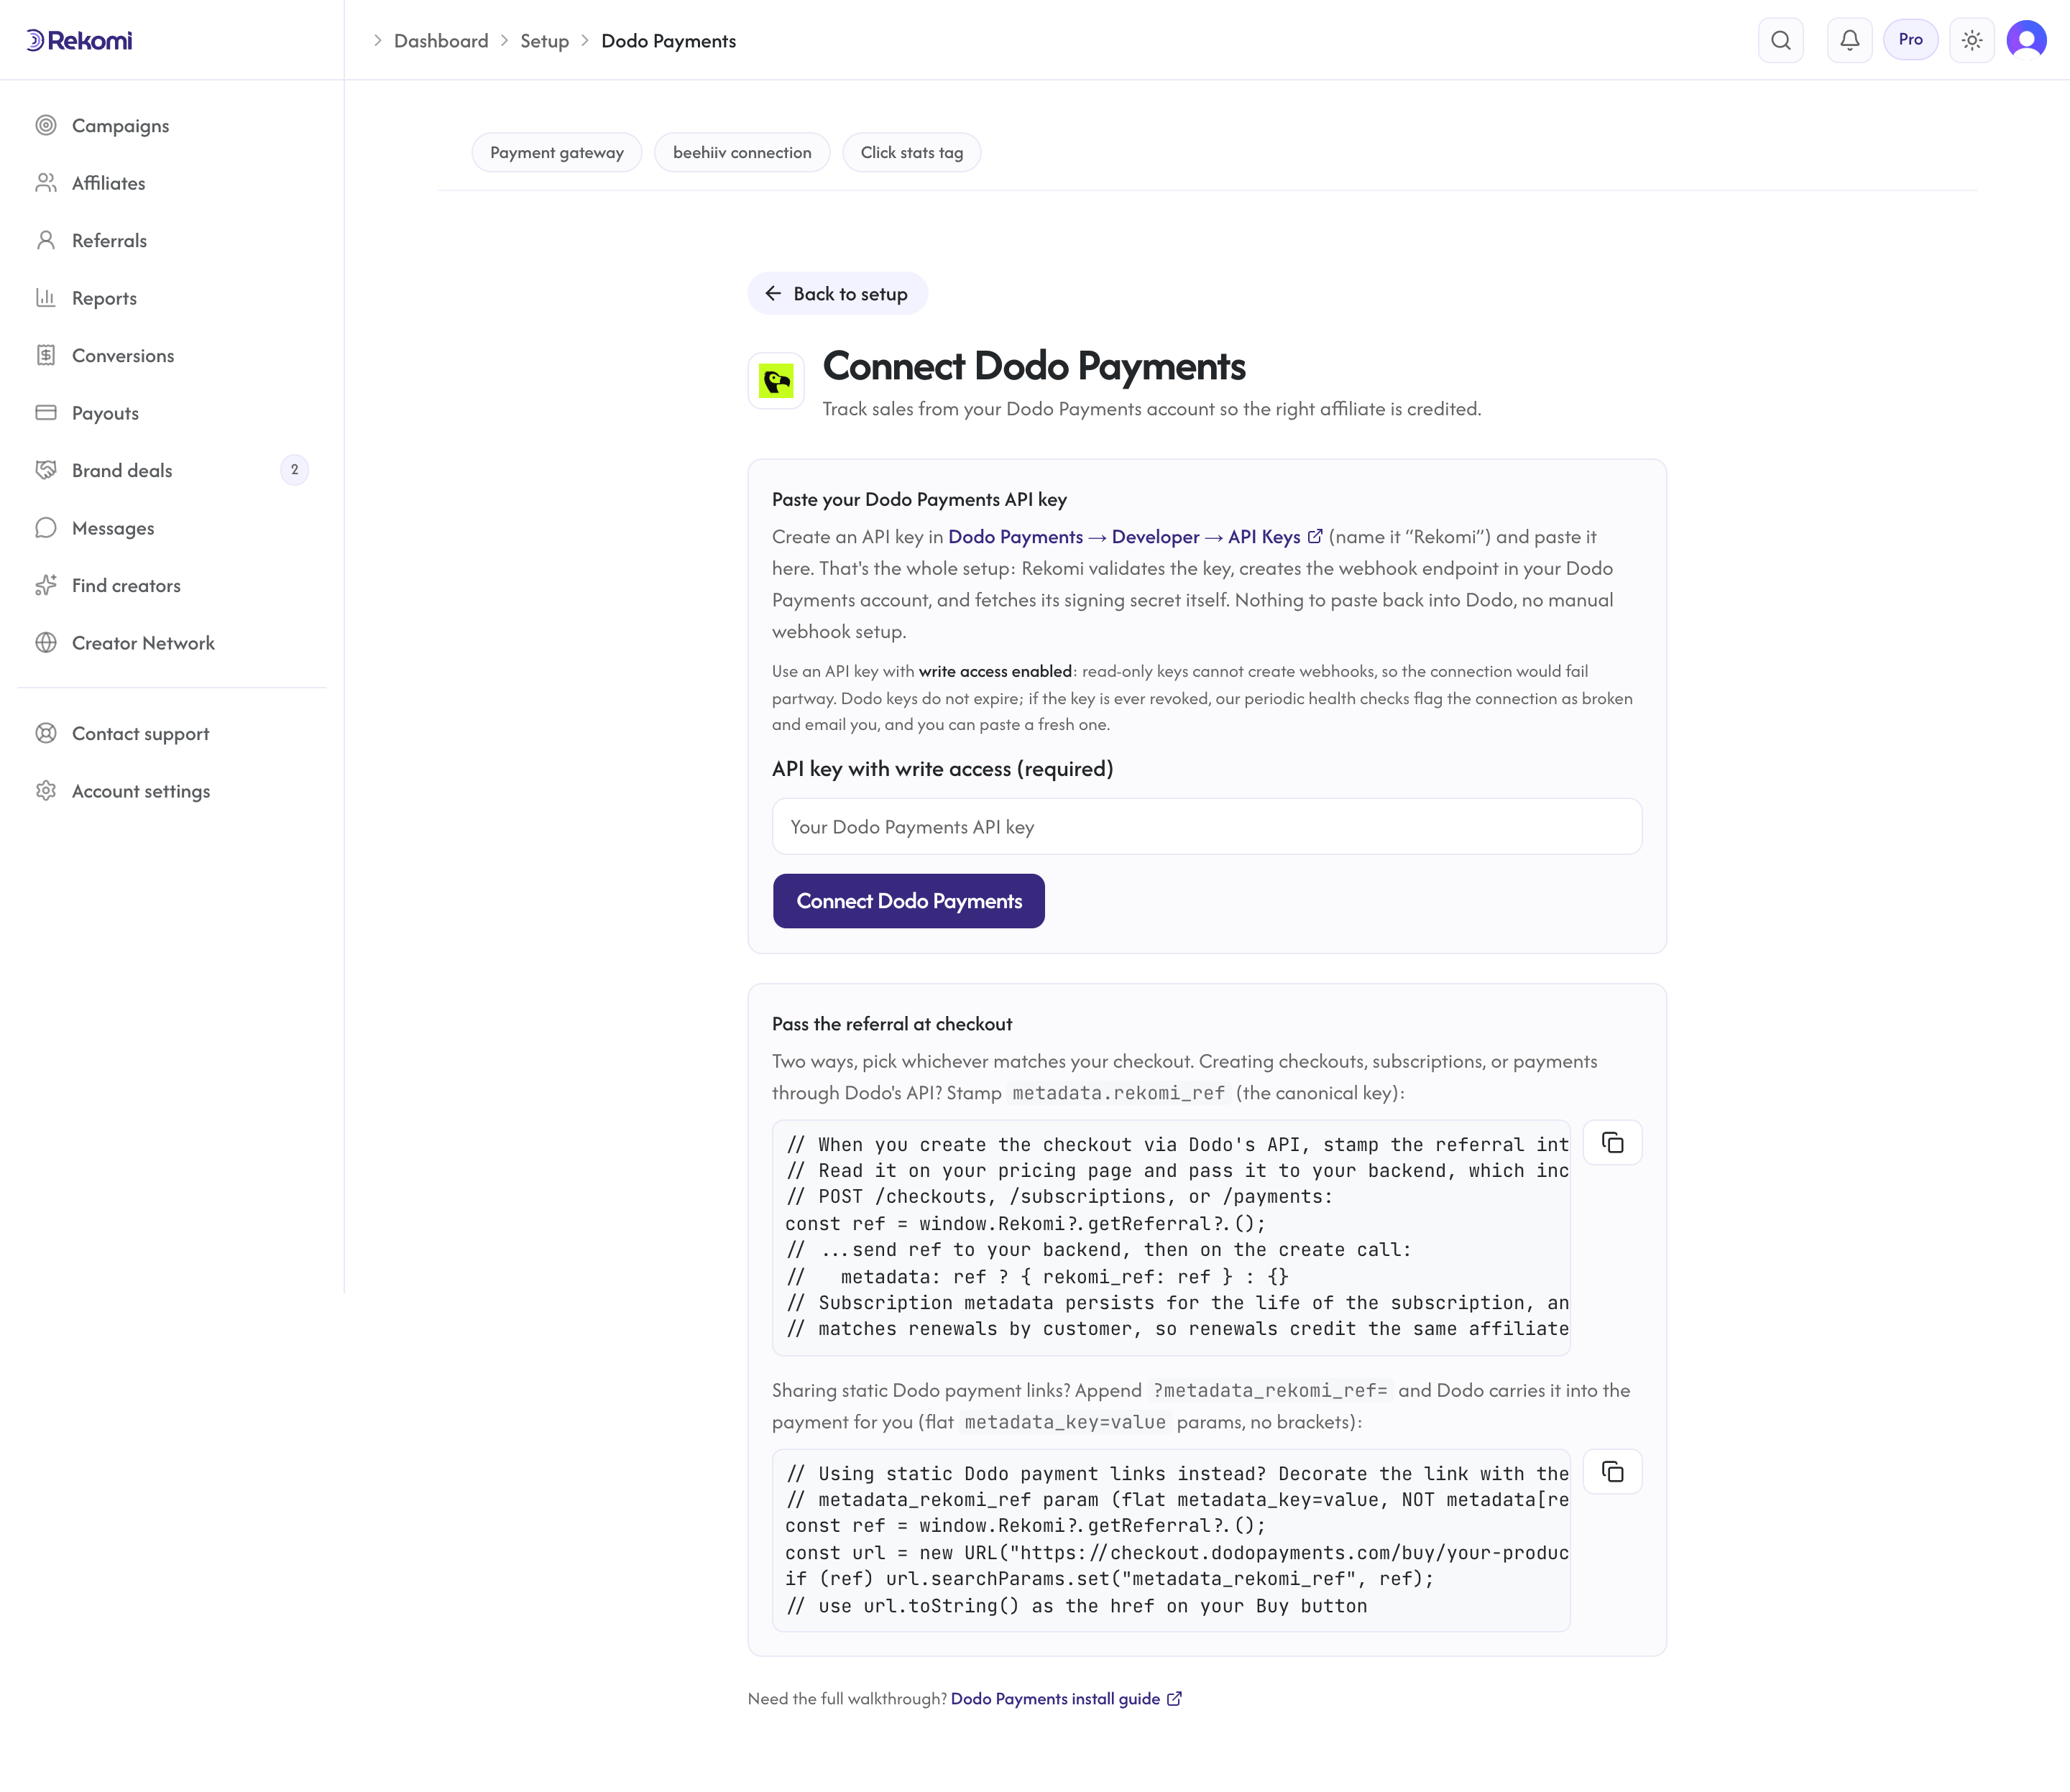This screenshot has width=2070, height=1792.
Task: Open Dodo Payments Developer API Keys link
Action: [x=1136, y=537]
